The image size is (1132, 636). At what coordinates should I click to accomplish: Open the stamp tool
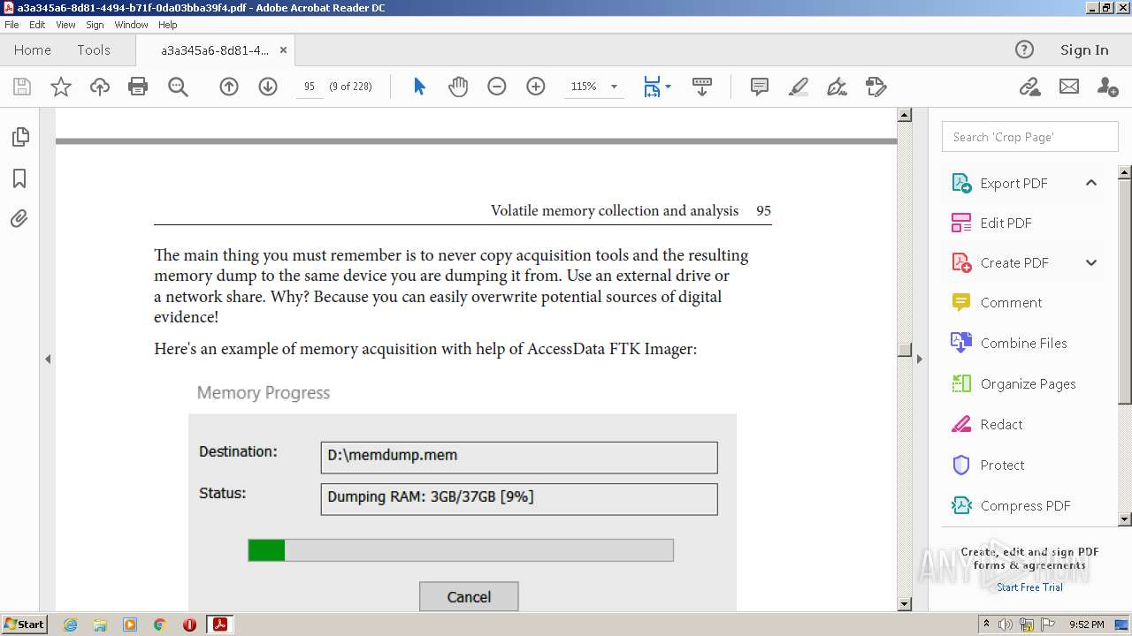(x=876, y=87)
